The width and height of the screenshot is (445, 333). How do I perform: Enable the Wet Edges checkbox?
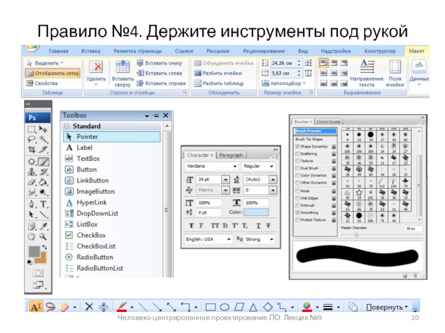(298, 198)
